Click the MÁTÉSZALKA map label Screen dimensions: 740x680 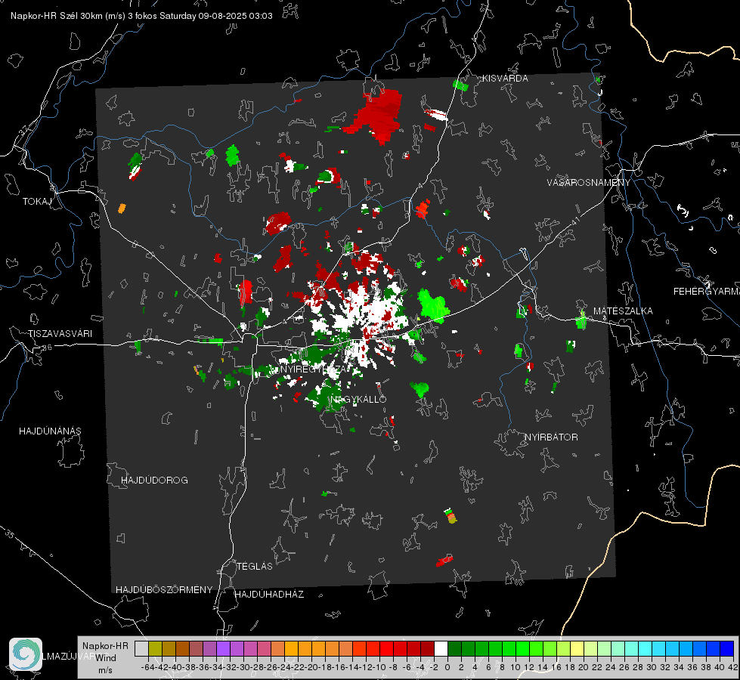(623, 311)
